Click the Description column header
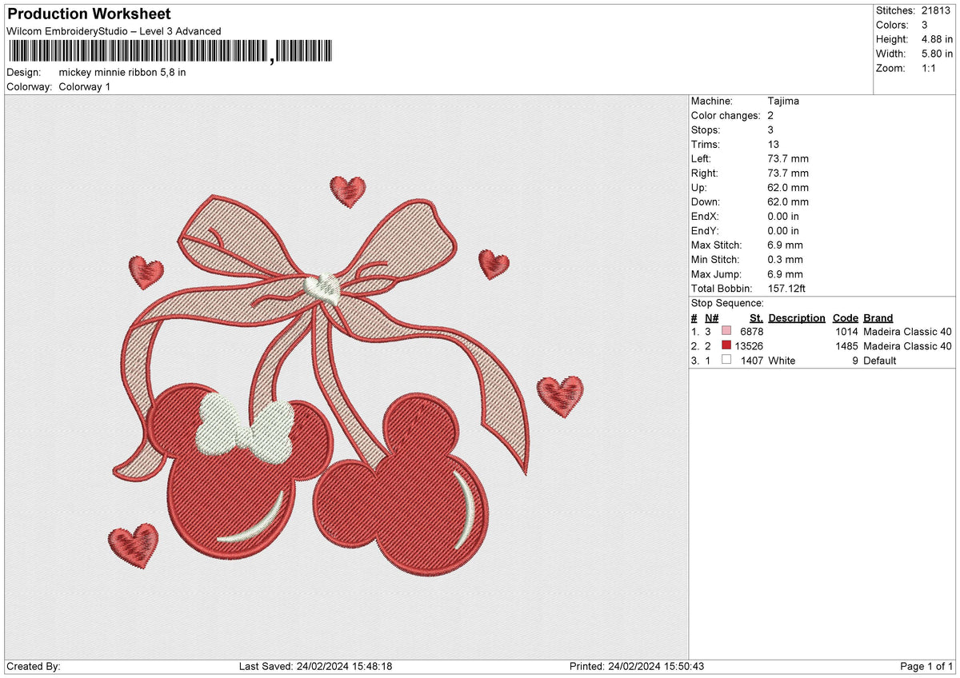 pyautogui.click(x=797, y=317)
